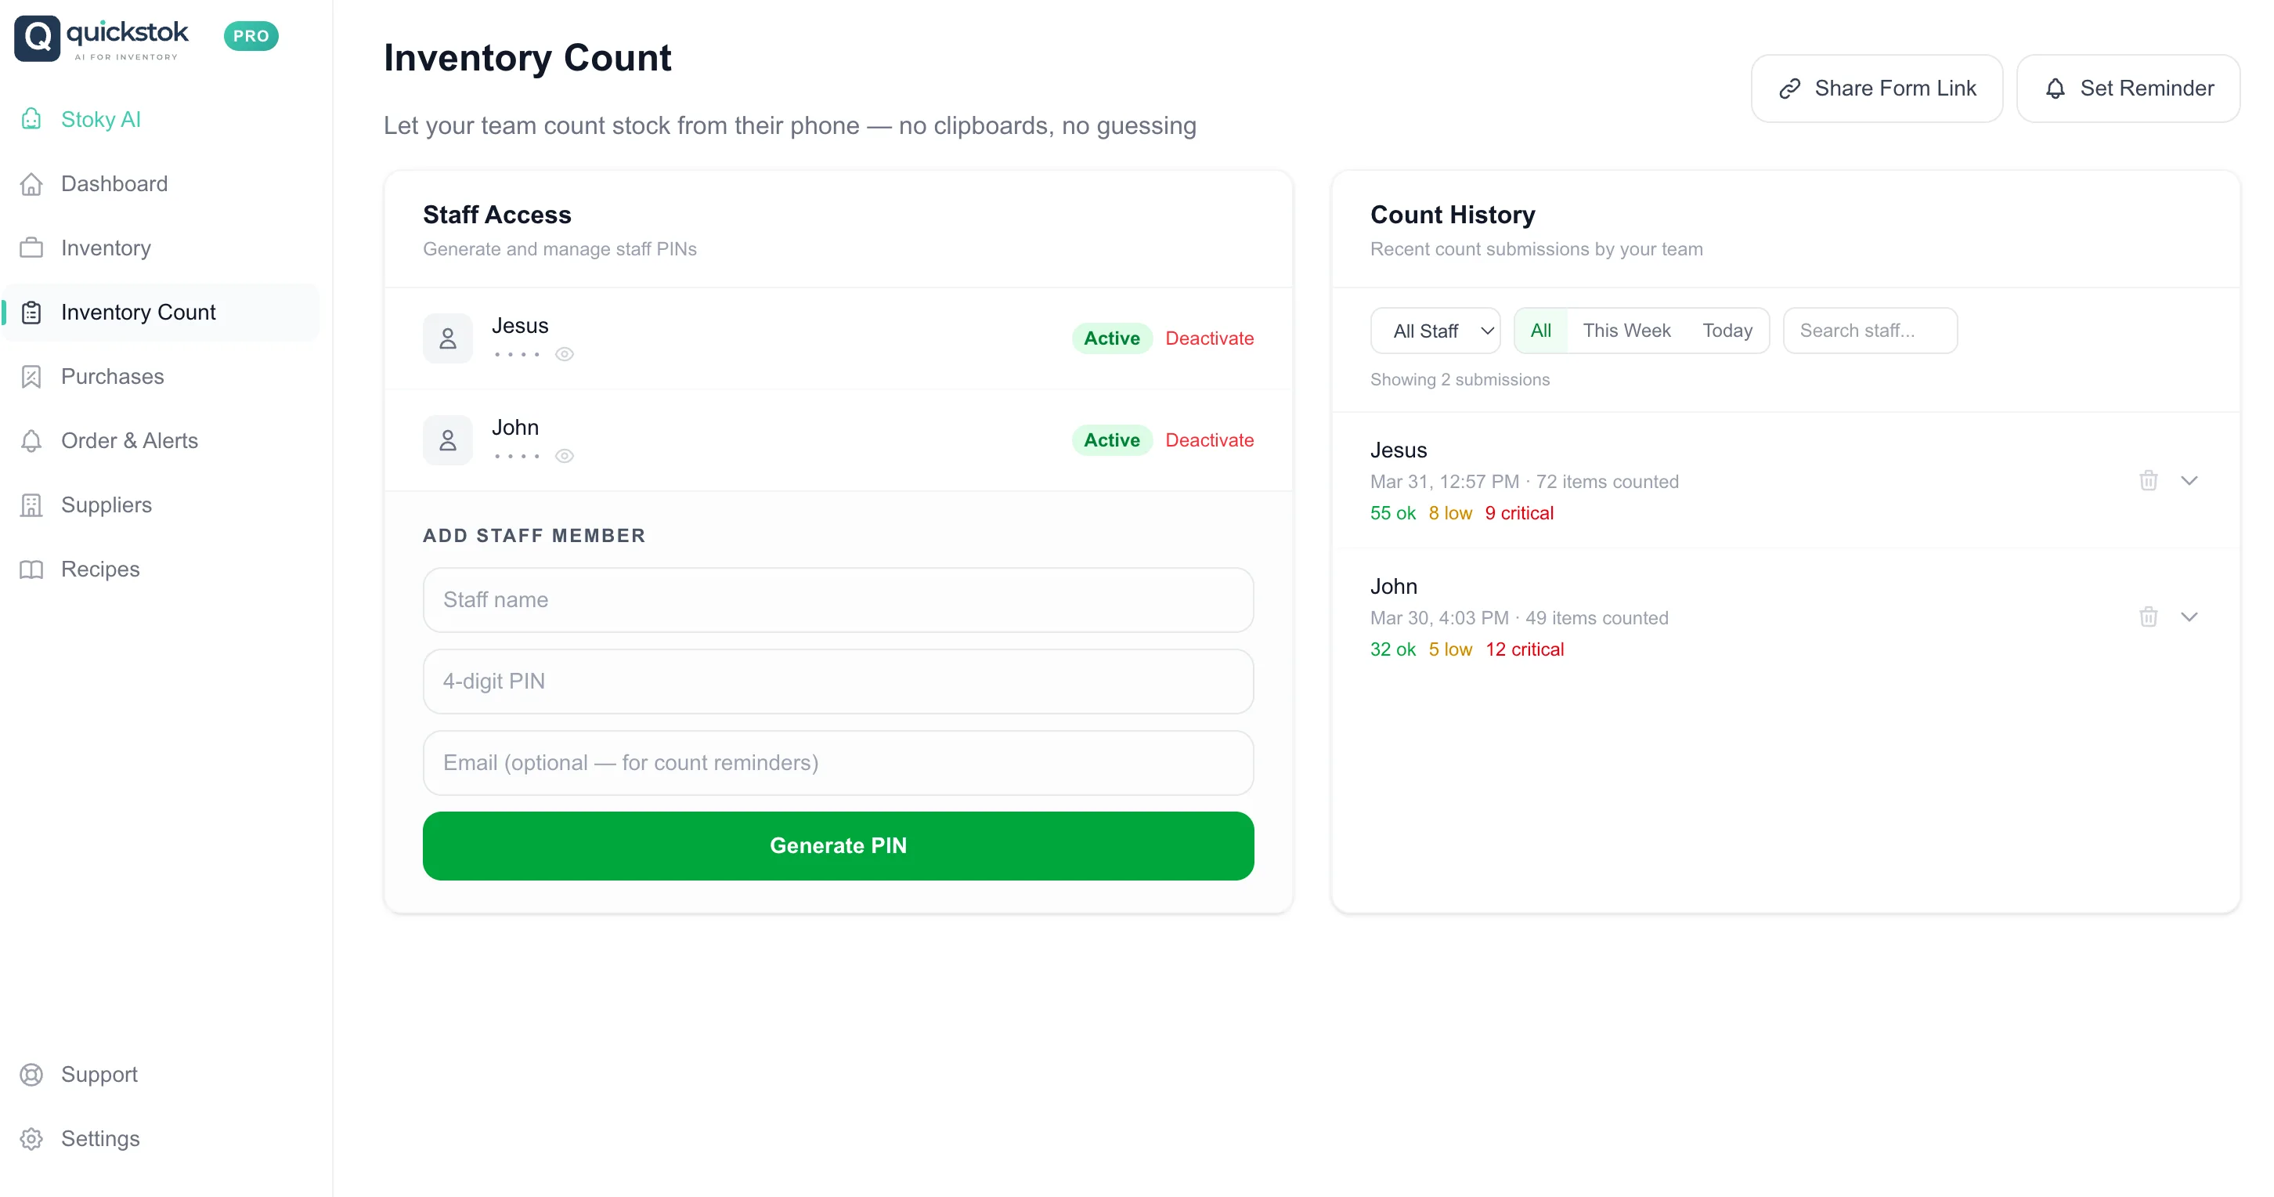Switch count history to Today tab

tap(1727, 331)
